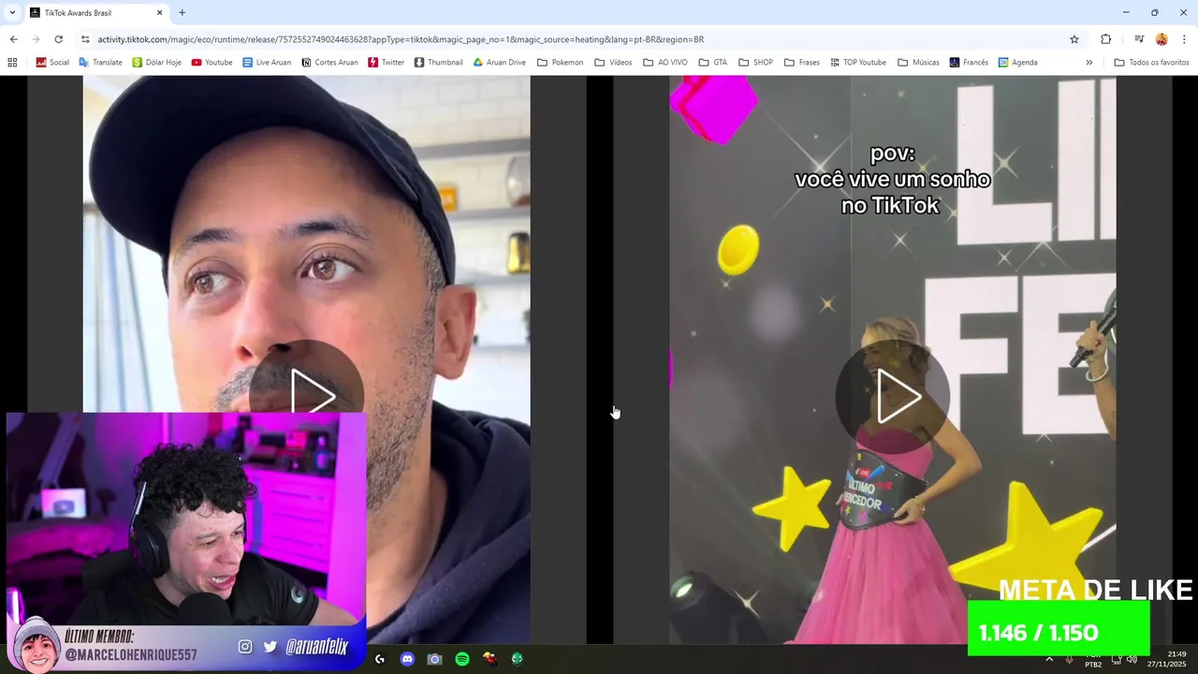Show more bookmarks chevron
The height and width of the screenshot is (674, 1198).
[x=1088, y=63]
